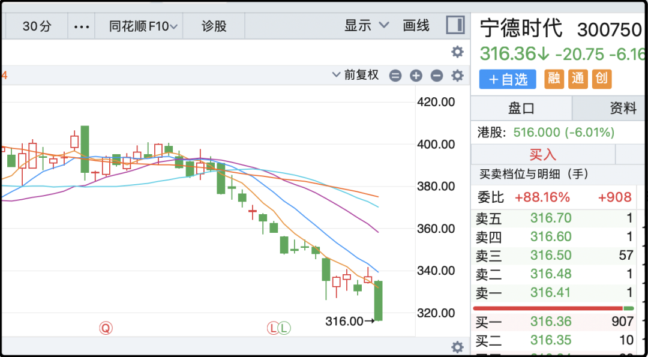This screenshot has width=648, height=357.
Task: Select 卖一 row at 316.41
Action: click(554, 293)
